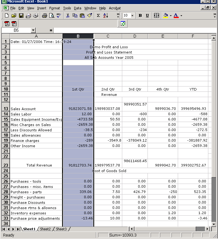Viewport: 218px width, 239px height.
Task: Click the Open file folder icon
Action: (x=14, y=16)
